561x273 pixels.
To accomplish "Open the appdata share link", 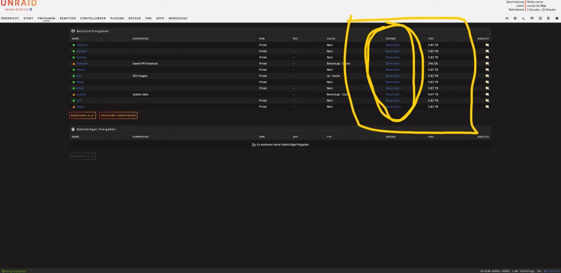I will coord(81,51).
